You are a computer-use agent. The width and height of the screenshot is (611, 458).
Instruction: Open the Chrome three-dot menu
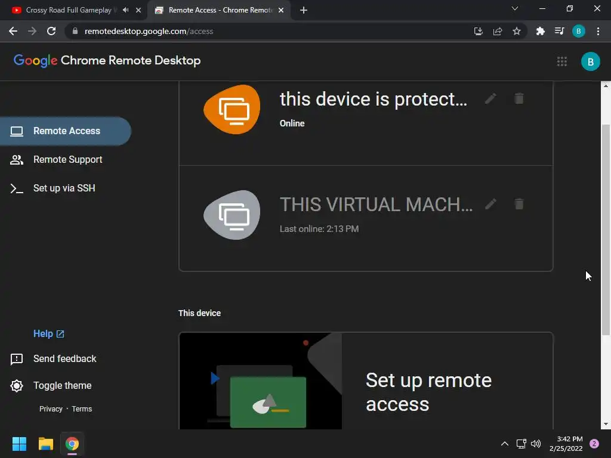click(598, 31)
